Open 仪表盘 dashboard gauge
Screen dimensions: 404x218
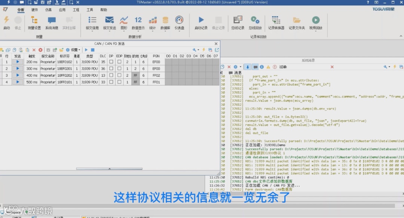[179, 23]
